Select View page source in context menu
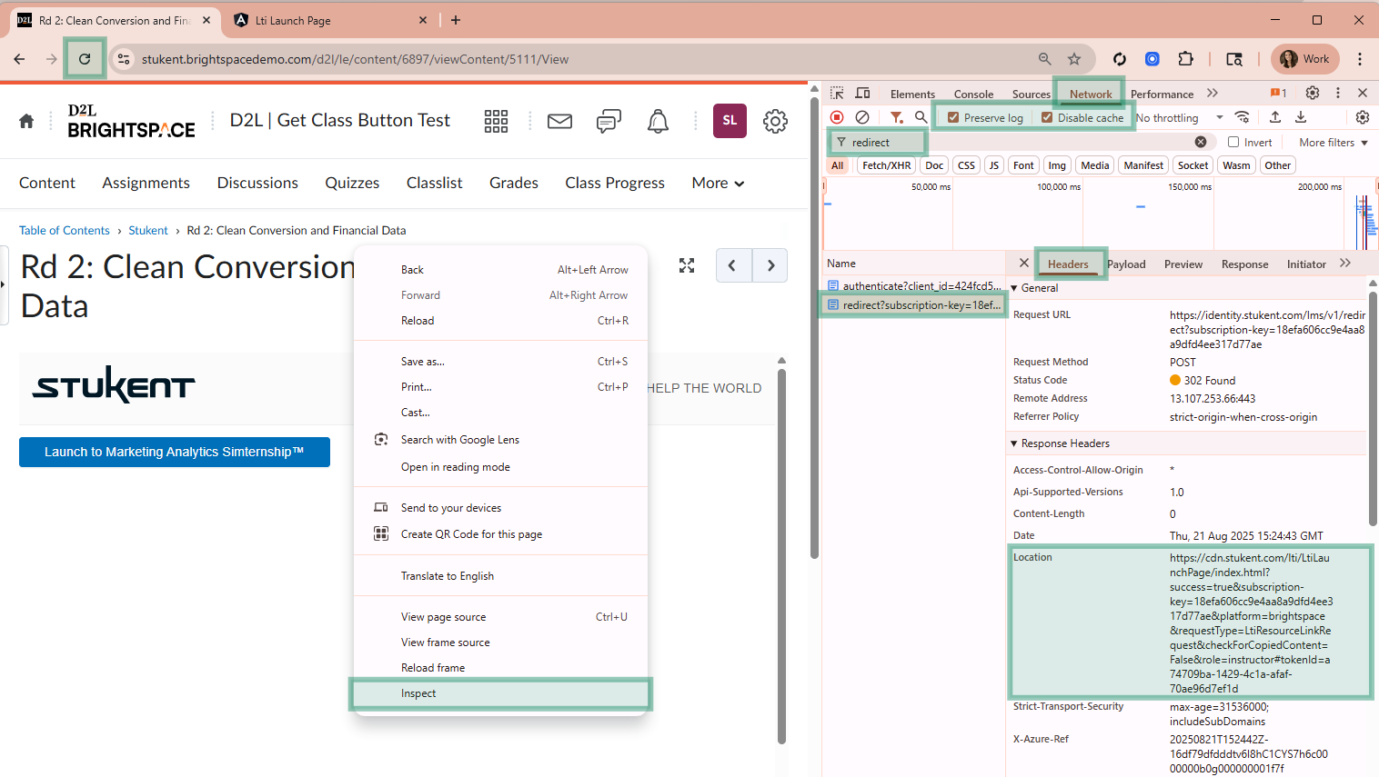The height and width of the screenshot is (777, 1379). coord(500,617)
